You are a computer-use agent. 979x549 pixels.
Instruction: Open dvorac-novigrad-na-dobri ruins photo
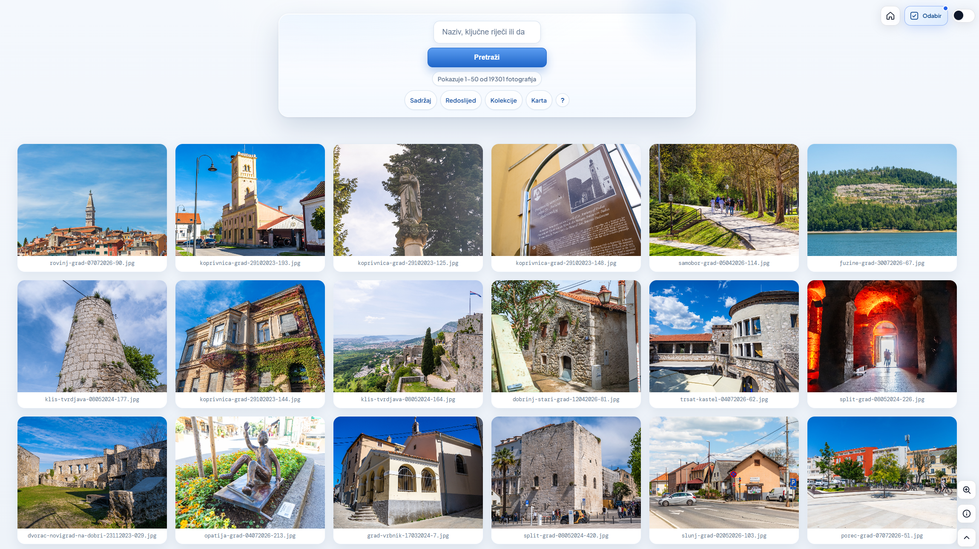pos(92,472)
